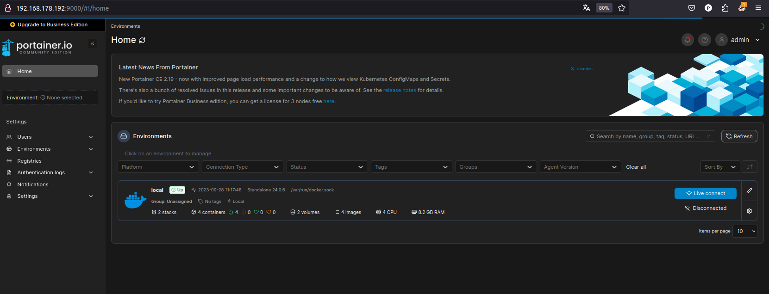The width and height of the screenshot is (769, 294).
Task: Collapse the sidebar with double-chevron icon
Action: click(93, 44)
